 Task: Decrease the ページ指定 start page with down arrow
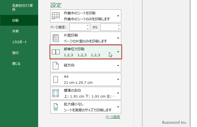coord(88,29)
